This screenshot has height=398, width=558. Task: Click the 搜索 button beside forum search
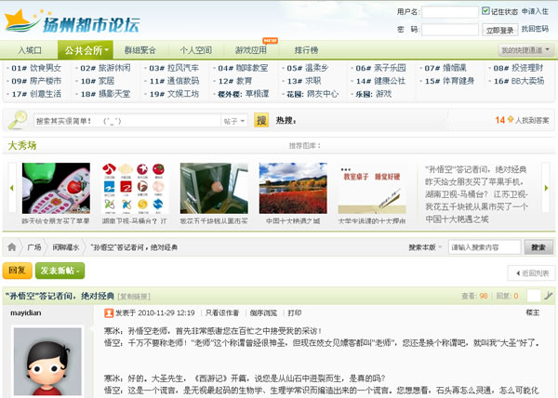[x=538, y=247]
